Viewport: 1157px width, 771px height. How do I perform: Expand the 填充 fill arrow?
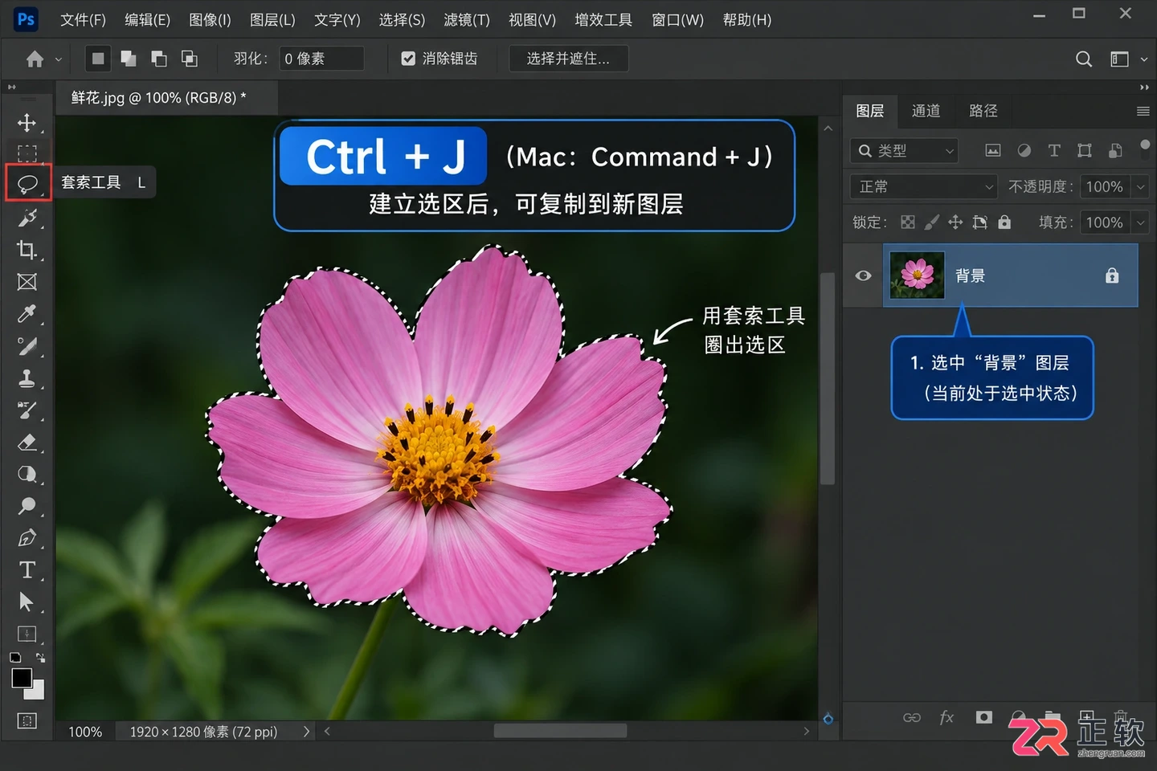click(1140, 222)
